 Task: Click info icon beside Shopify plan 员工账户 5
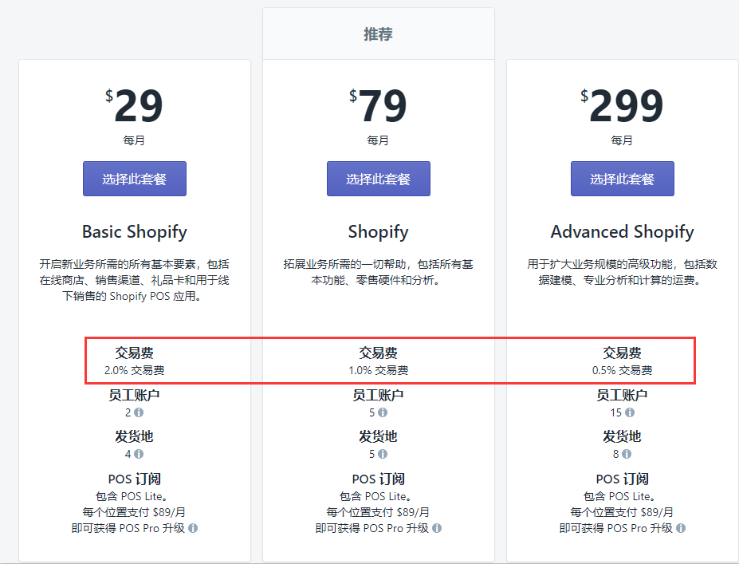pyautogui.click(x=383, y=413)
